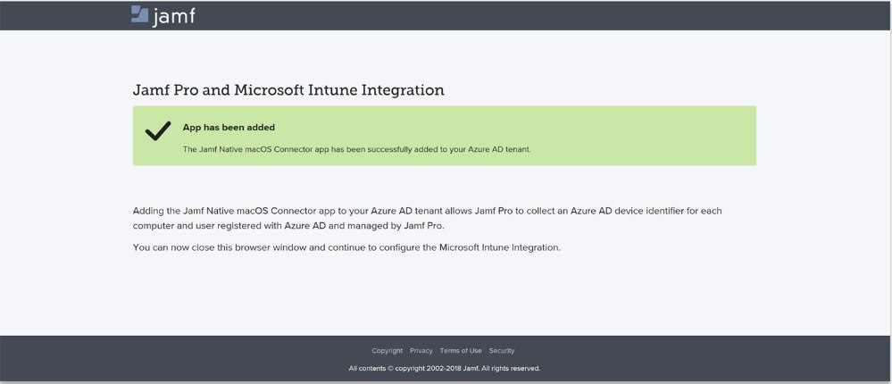Click the 'App has been added' banner title
The height and width of the screenshot is (384, 892).
coord(229,128)
